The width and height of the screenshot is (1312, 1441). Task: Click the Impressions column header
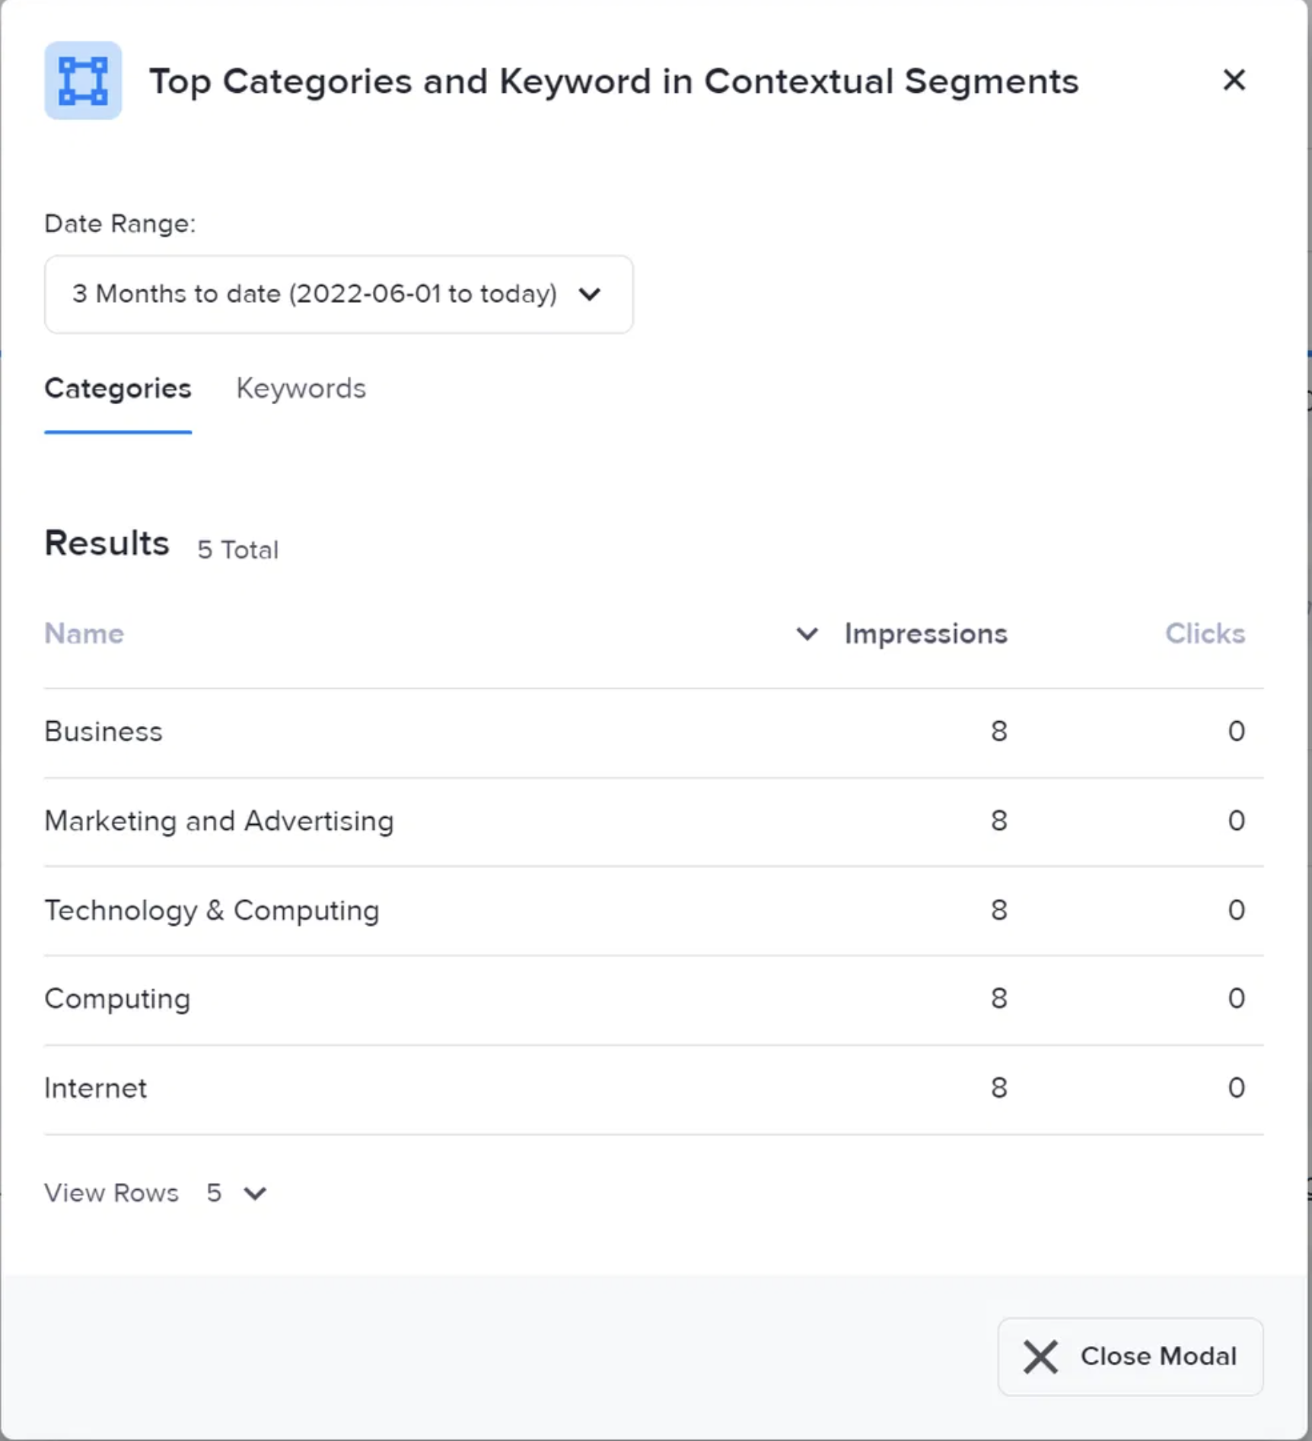(925, 634)
